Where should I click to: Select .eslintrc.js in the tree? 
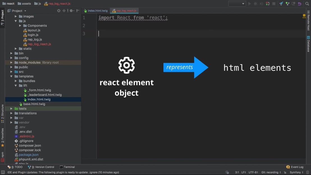coord(27,136)
